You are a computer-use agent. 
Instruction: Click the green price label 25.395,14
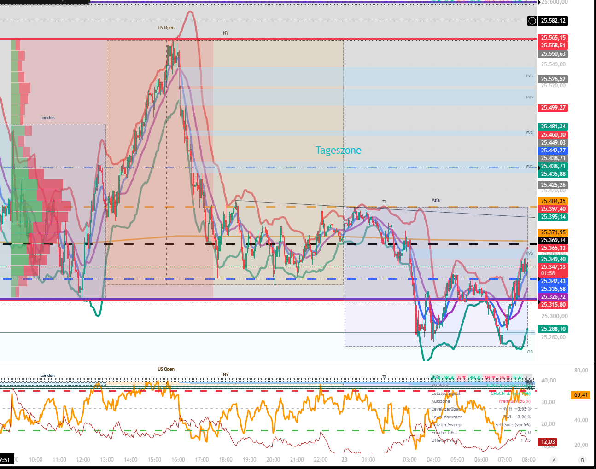tap(553, 217)
